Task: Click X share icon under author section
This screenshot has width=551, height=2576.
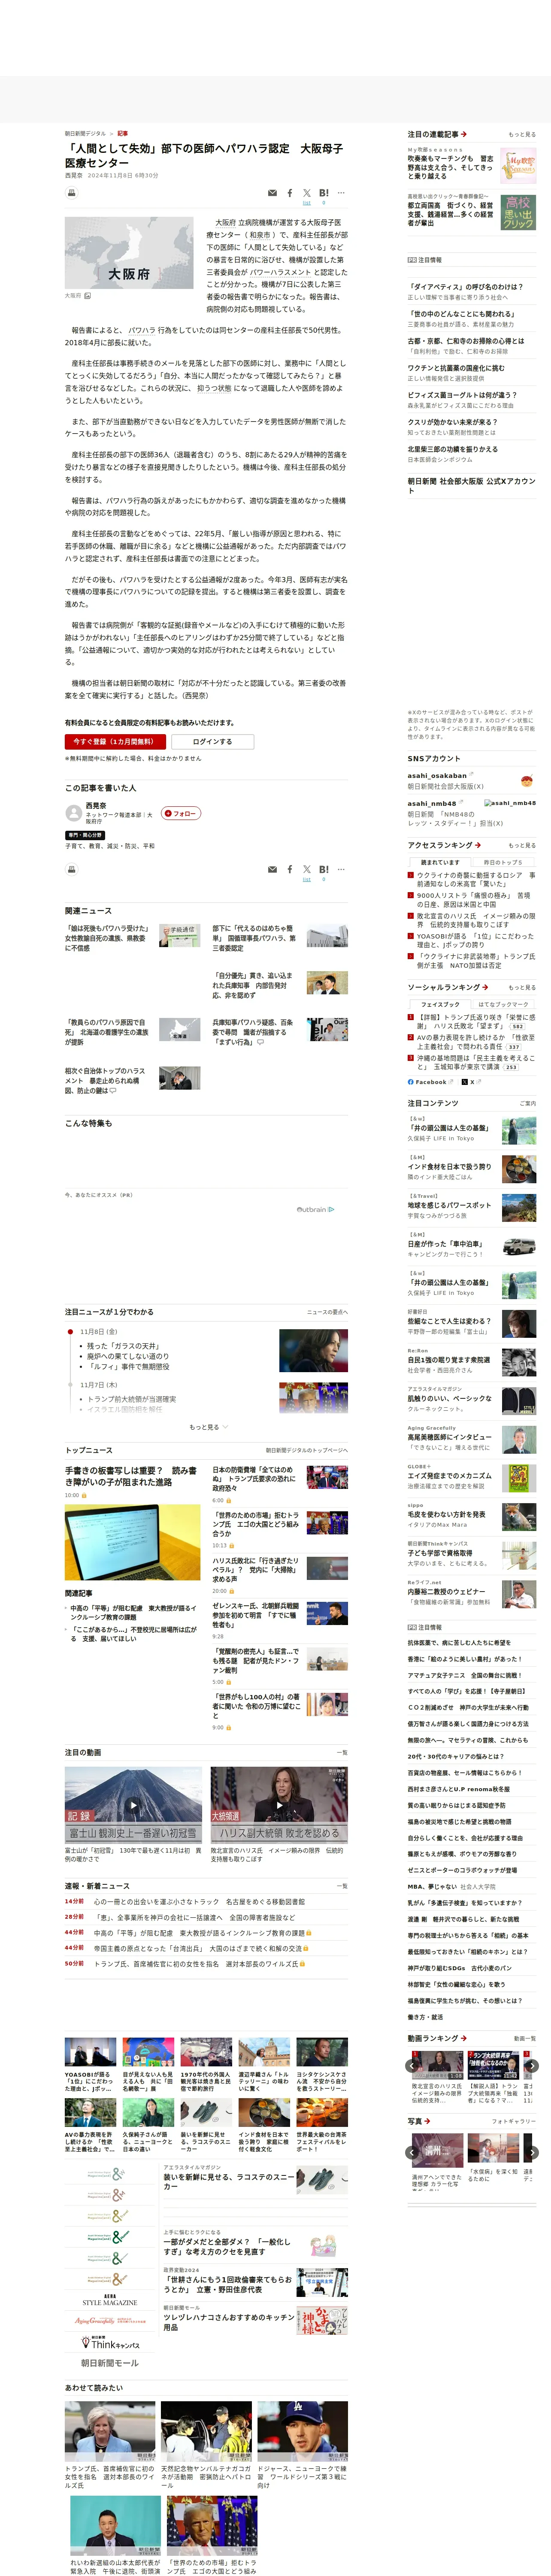Action: 307,869
